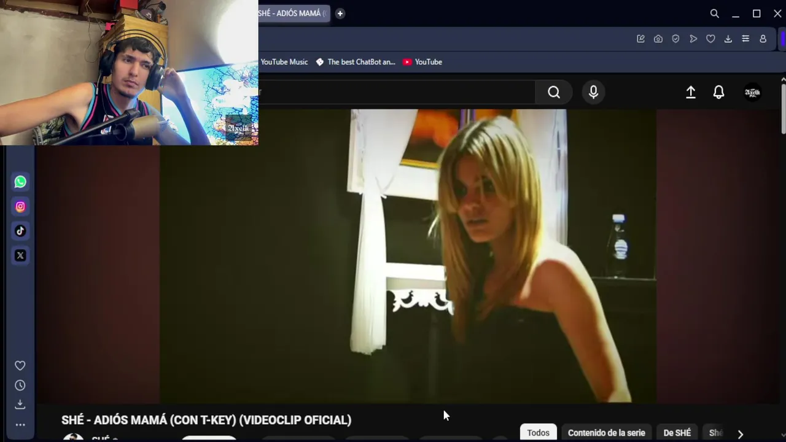Open browsing history clock in sidebar
786x442 pixels.
click(x=20, y=385)
